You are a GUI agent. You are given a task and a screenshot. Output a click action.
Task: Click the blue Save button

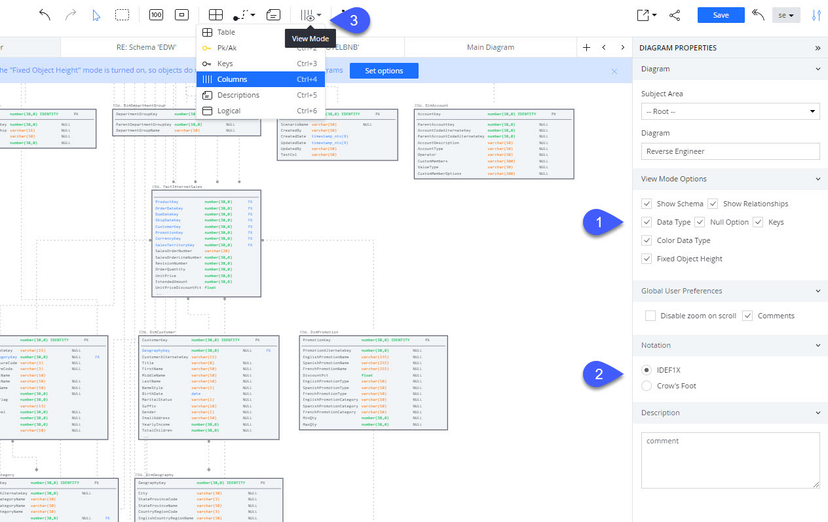pos(721,15)
